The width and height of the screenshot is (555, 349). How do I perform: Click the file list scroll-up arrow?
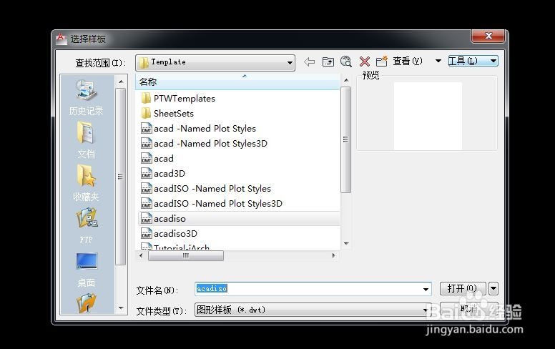346,80
